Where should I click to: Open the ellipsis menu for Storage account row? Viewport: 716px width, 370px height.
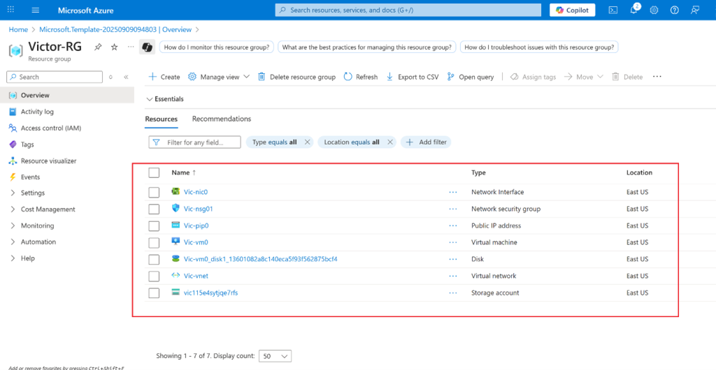453,293
